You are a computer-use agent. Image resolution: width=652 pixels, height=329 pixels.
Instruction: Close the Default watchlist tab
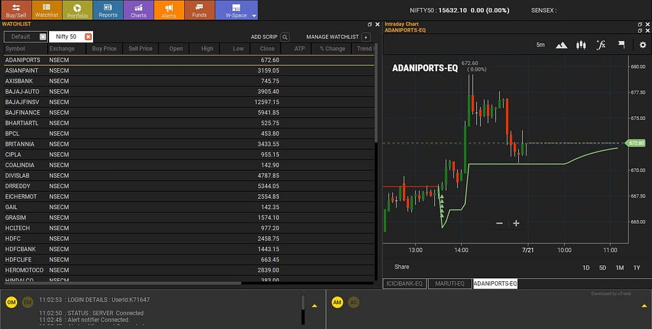click(43, 36)
